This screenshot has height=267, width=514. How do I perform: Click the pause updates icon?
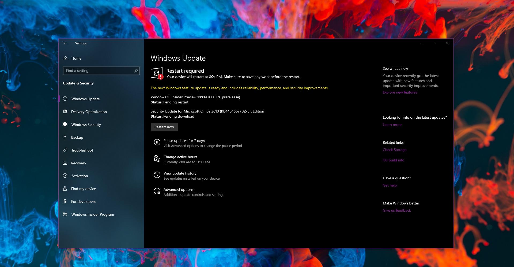[x=157, y=142]
